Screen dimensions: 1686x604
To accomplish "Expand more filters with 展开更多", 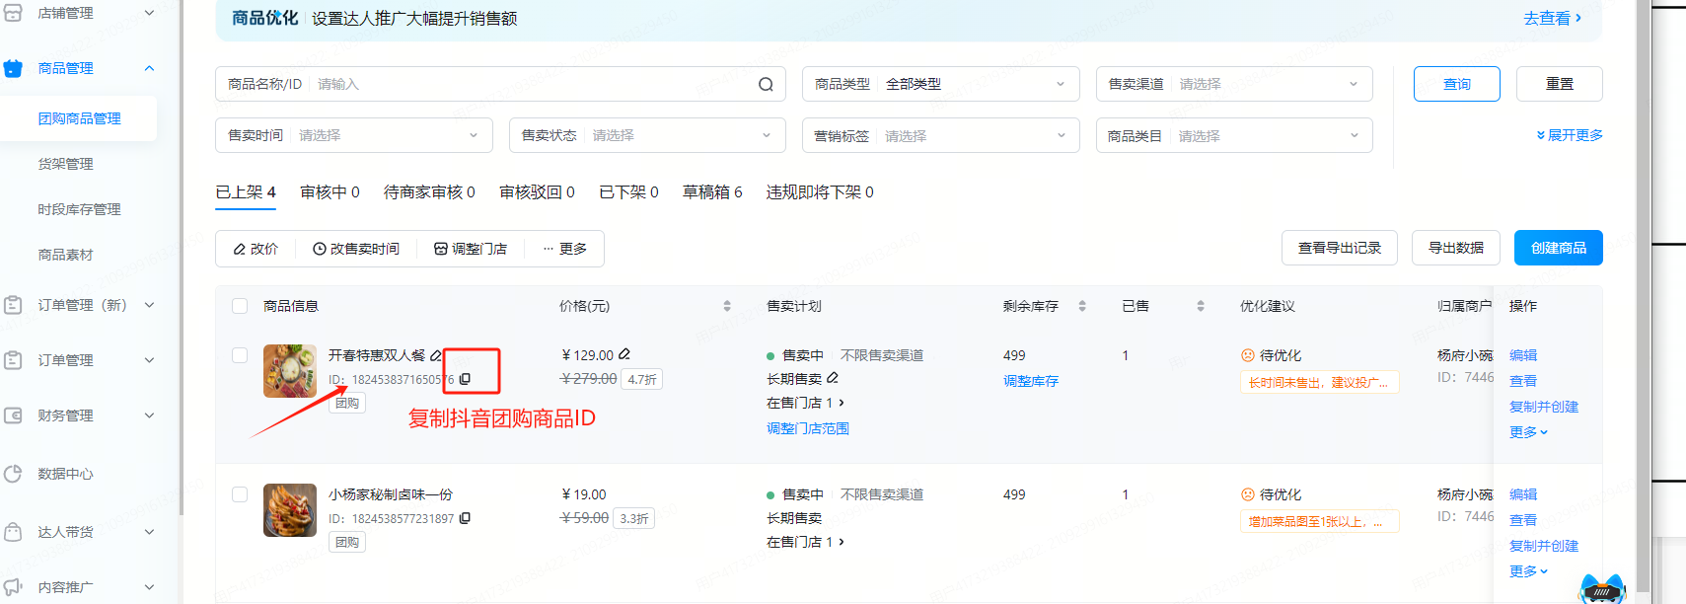I will (1569, 135).
